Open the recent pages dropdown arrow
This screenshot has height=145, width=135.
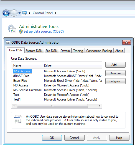click(x=19, y=13)
